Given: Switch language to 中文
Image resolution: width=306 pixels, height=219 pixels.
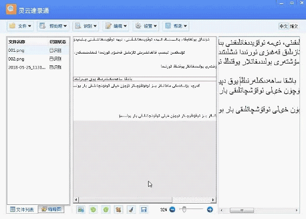Looking at the screenshot, I should (x=284, y=26).
